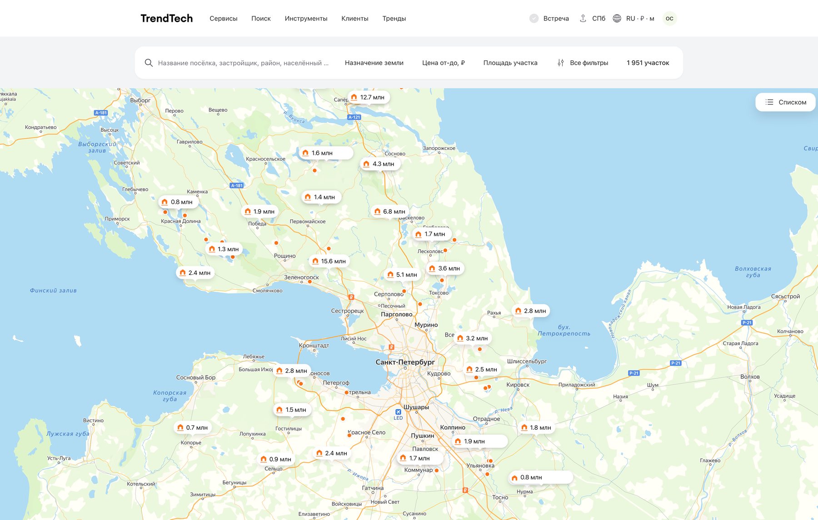
Task: Open the Инструменты menu
Action: click(306, 18)
